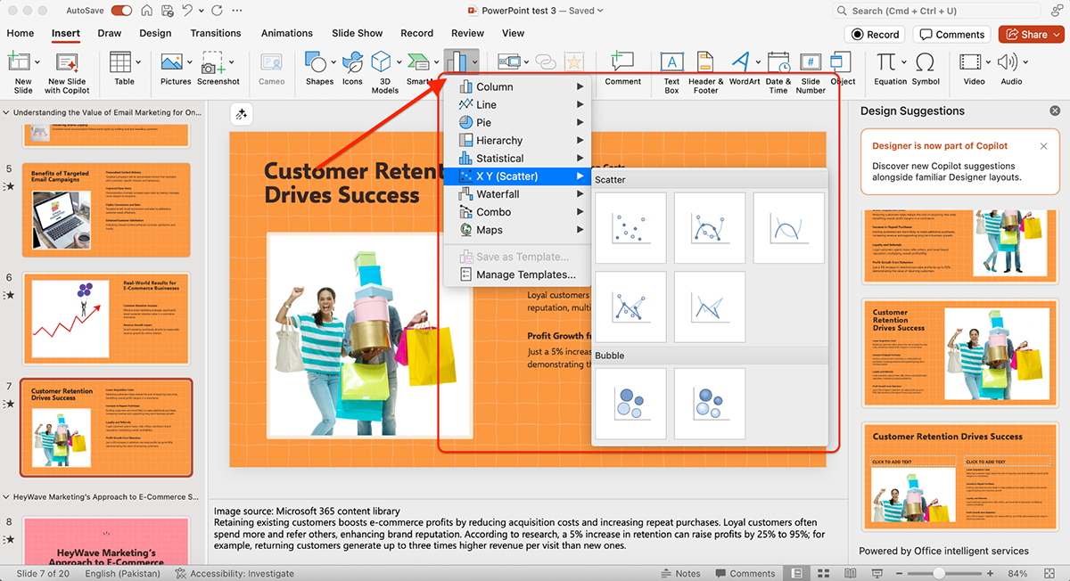
Task: Switch to the Transitions tab
Action: tap(215, 33)
